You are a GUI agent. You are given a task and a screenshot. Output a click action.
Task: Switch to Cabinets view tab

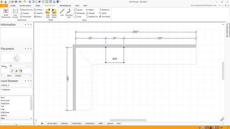click(64, 123)
